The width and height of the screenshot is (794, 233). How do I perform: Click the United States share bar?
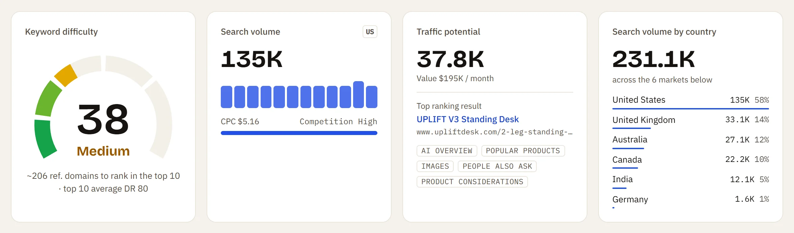coord(691,109)
